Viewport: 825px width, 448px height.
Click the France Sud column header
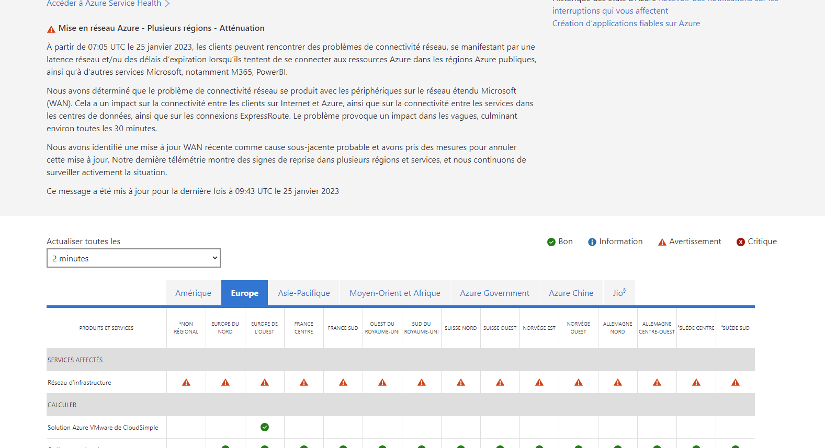coord(343,328)
